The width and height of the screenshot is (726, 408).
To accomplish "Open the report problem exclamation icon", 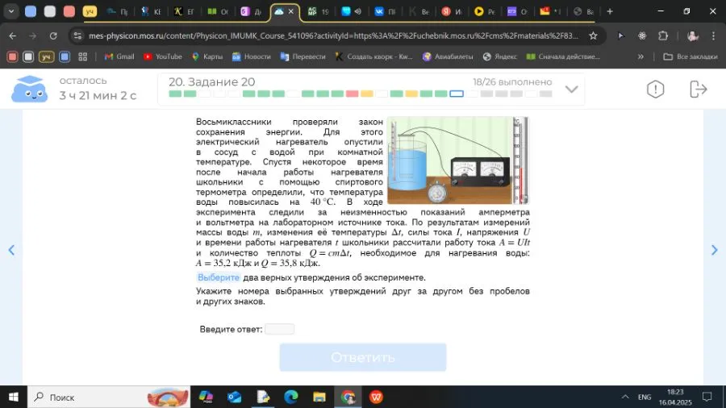I will tap(655, 90).
